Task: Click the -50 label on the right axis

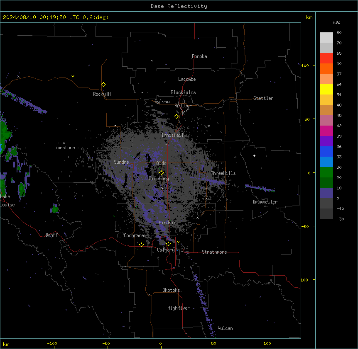Action: tap(305, 226)
